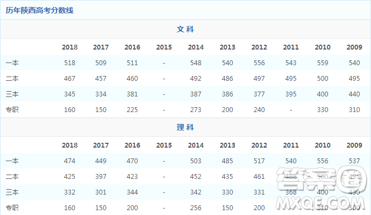371x215 pixels.
Task: Select 二本 row label in 理科 table
Action: 12,177
